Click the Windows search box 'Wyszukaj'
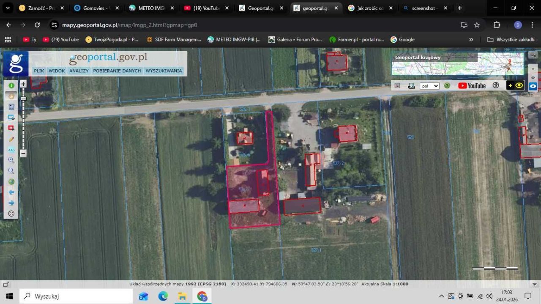This screenshot has height=304, width=541. point(76,296)
